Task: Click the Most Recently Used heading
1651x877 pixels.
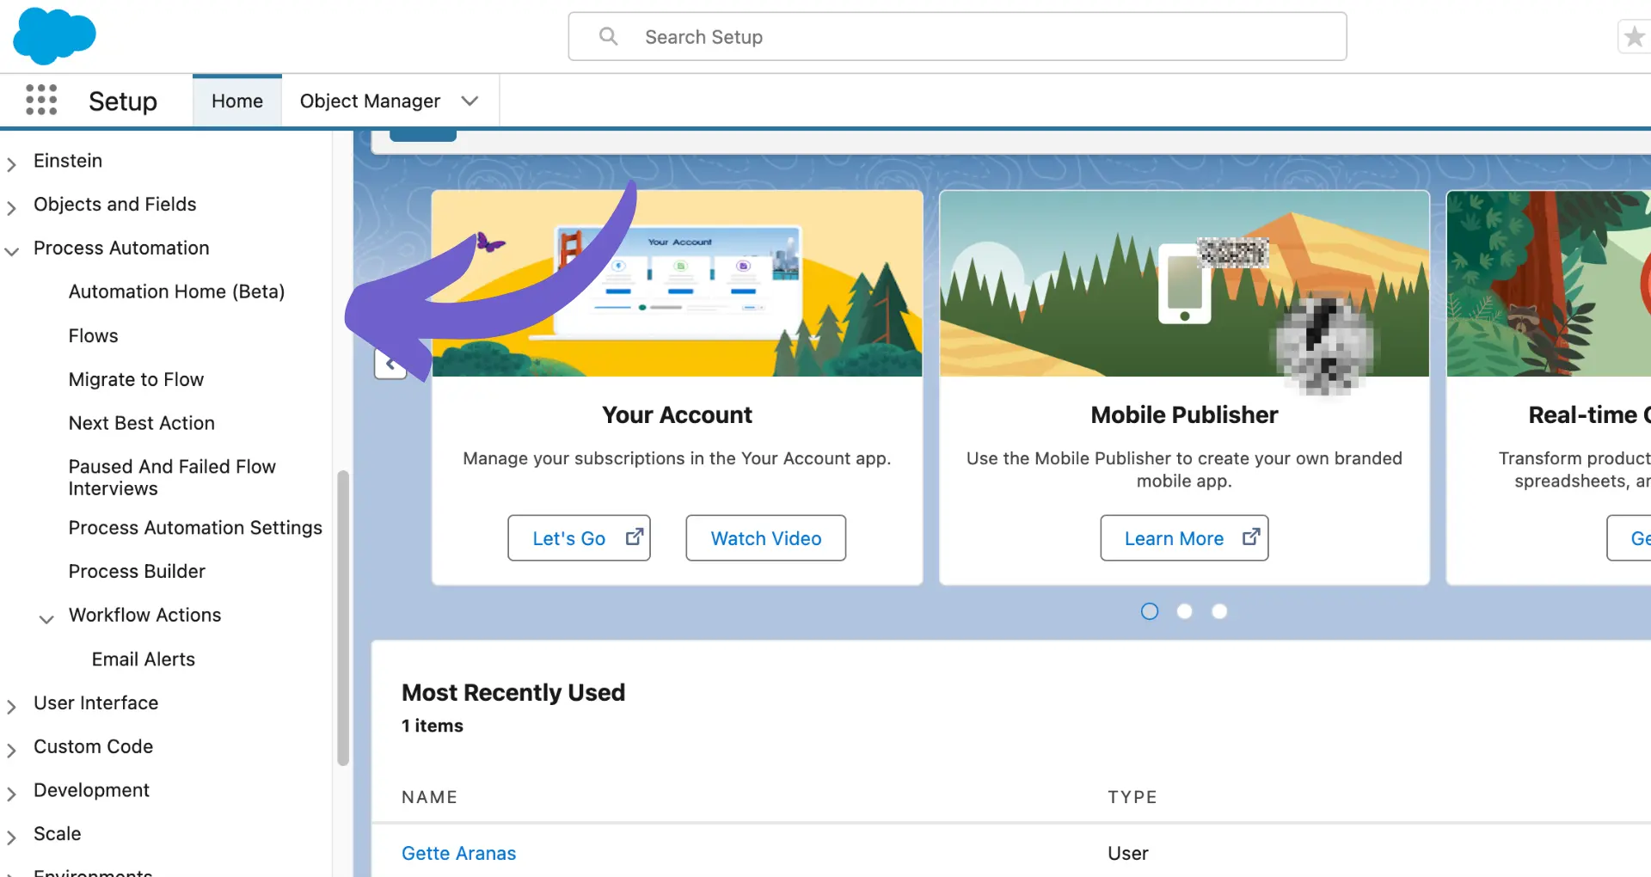Action: (513, 692)
